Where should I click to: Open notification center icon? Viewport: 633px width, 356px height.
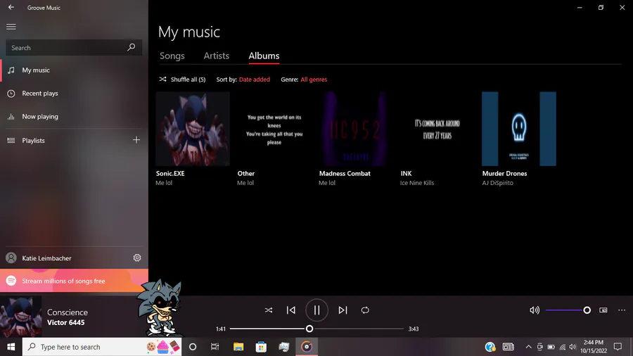[x=618, y=347]
